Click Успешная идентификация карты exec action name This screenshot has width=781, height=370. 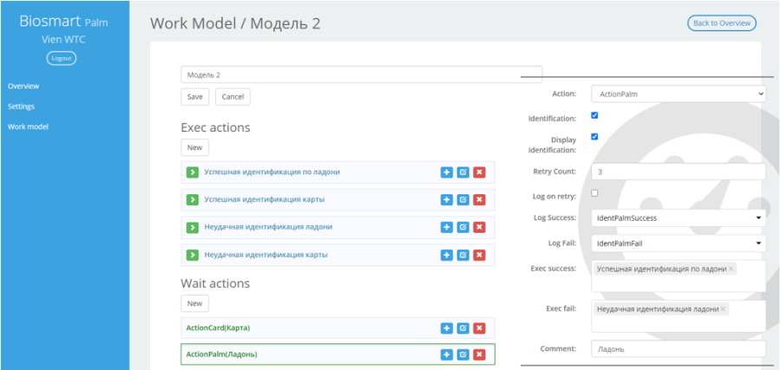(265, 199)
